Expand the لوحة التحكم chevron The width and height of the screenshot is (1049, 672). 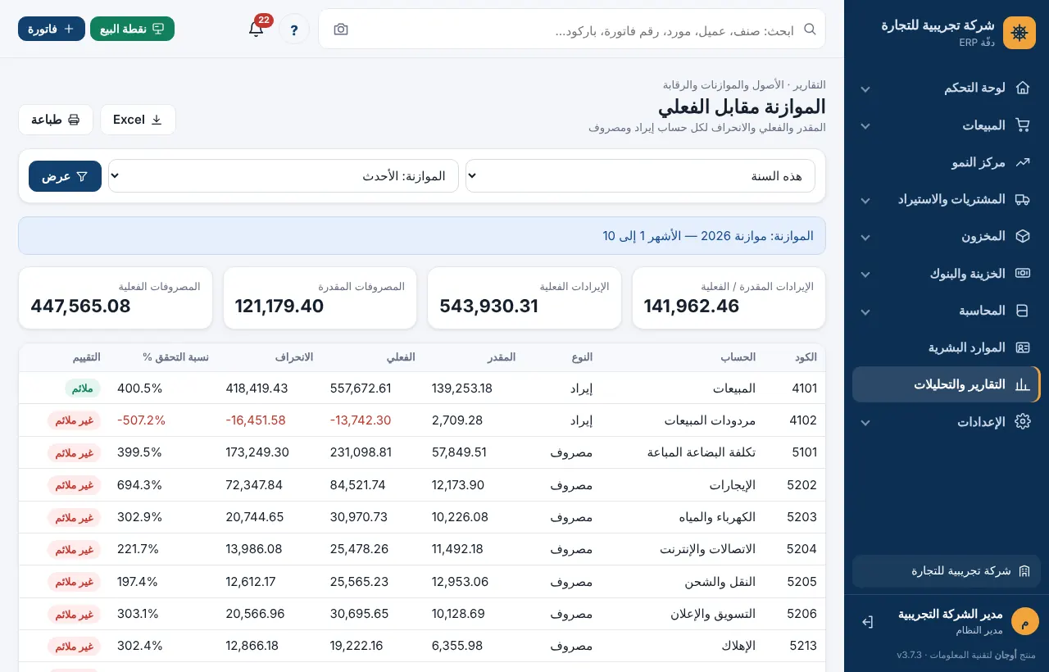click(865, 89)
